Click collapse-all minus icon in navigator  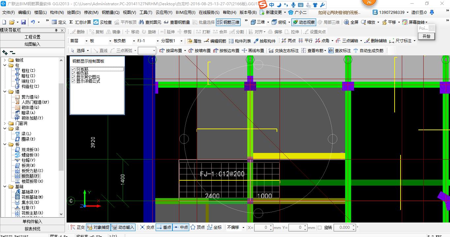click(13, 52)
